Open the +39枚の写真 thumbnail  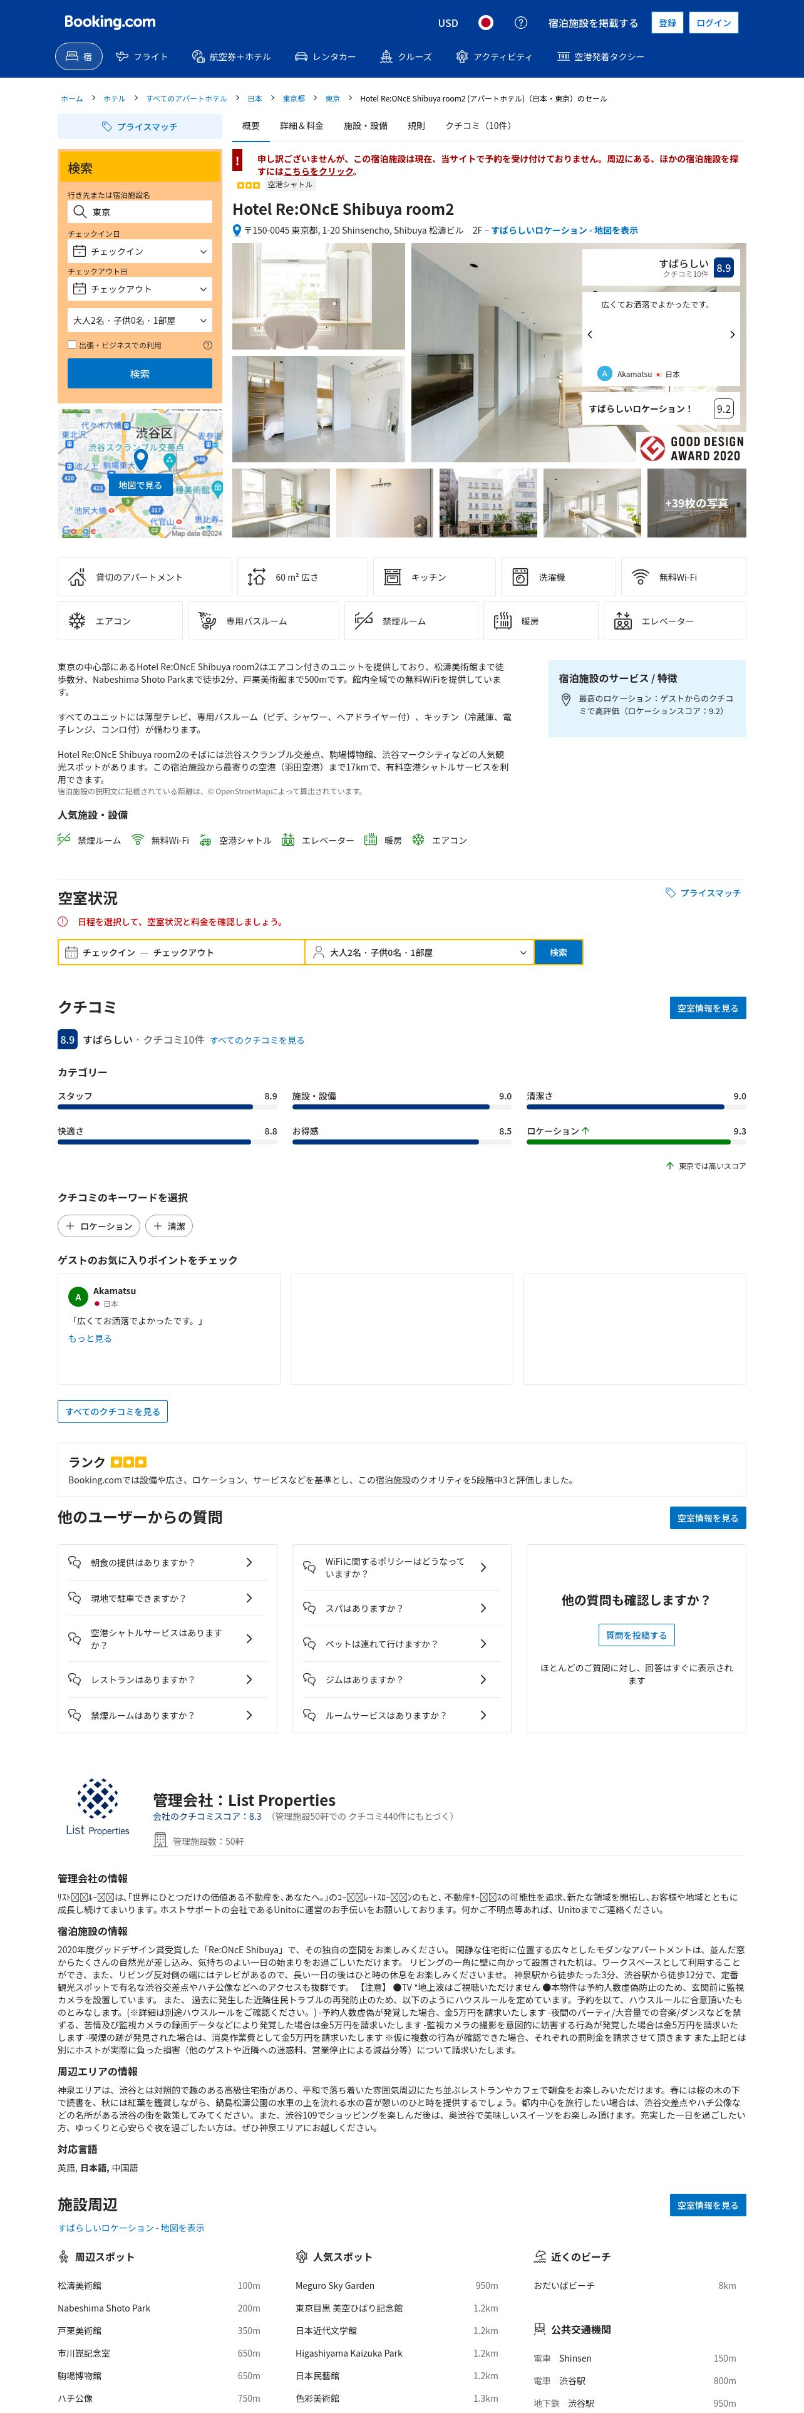pyautogui.click(x=696, y=503)
